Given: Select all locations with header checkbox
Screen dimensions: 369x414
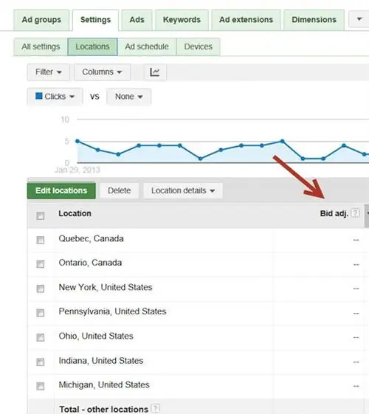Looking at the screenshot, I should [41, 215].
